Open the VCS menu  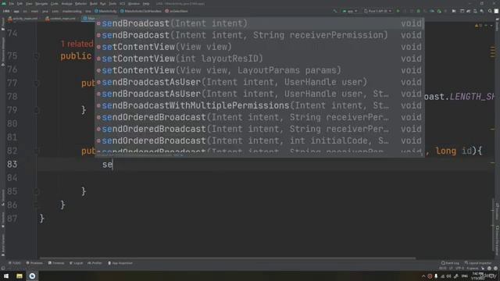123,4
